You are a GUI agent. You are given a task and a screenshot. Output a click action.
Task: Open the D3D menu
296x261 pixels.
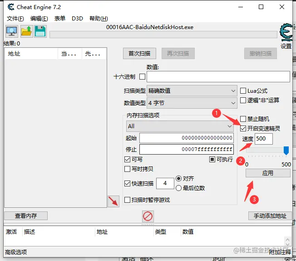(x=77, y=18)
